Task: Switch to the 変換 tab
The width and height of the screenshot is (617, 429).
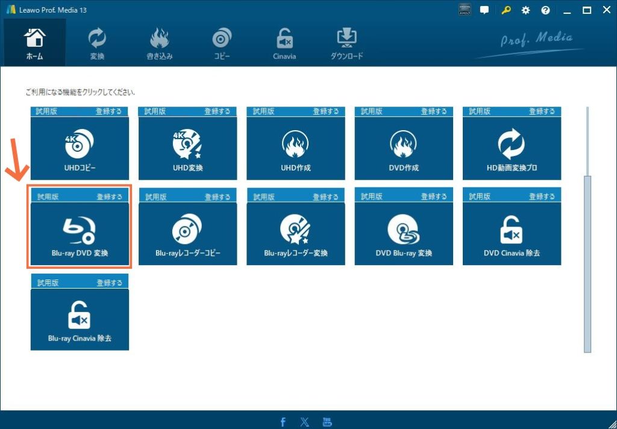Action: tap(97, 43)
